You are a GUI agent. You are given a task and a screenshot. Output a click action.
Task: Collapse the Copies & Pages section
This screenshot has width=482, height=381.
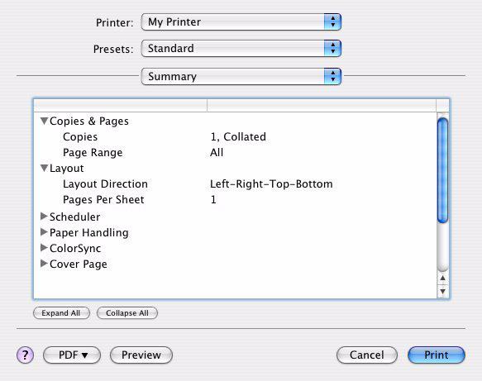pos(45,121)
